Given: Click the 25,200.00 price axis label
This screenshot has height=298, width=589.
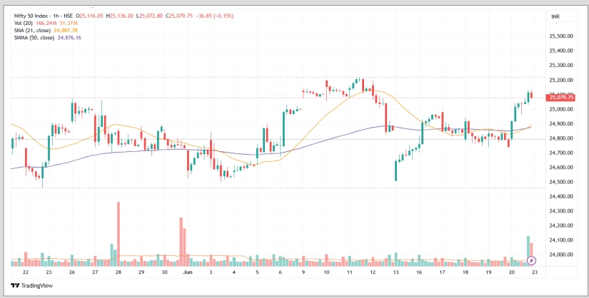Looking at the screenshot, I should (561, 81).
